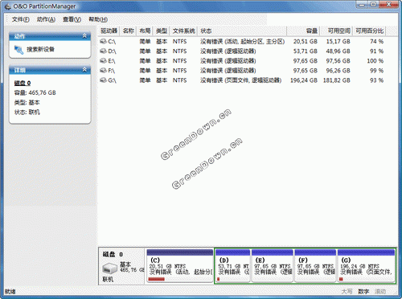Close the PartitionManager window

pos(388,4)
